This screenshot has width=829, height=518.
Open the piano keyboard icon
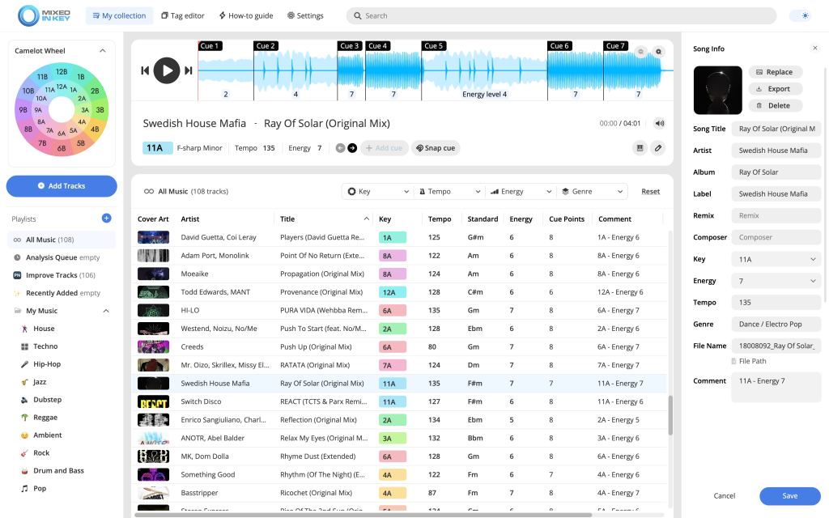(x=640, y=148)
